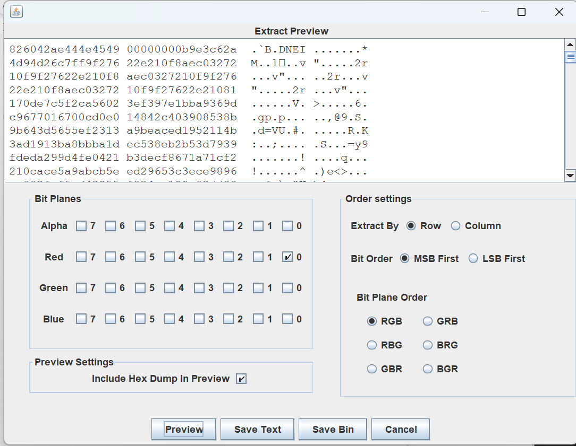Image resolution: width=576 pixels, height=446 pixels.
Task: Check Red bit plane 3
Action: [x=199, y=257]
